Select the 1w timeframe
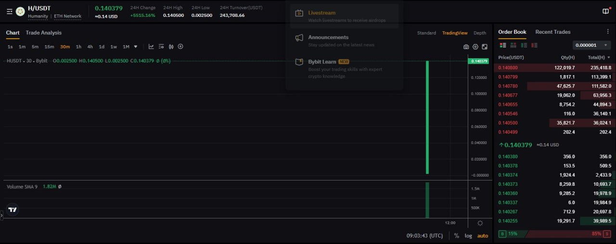616x244 pixels. coord(114,47)
